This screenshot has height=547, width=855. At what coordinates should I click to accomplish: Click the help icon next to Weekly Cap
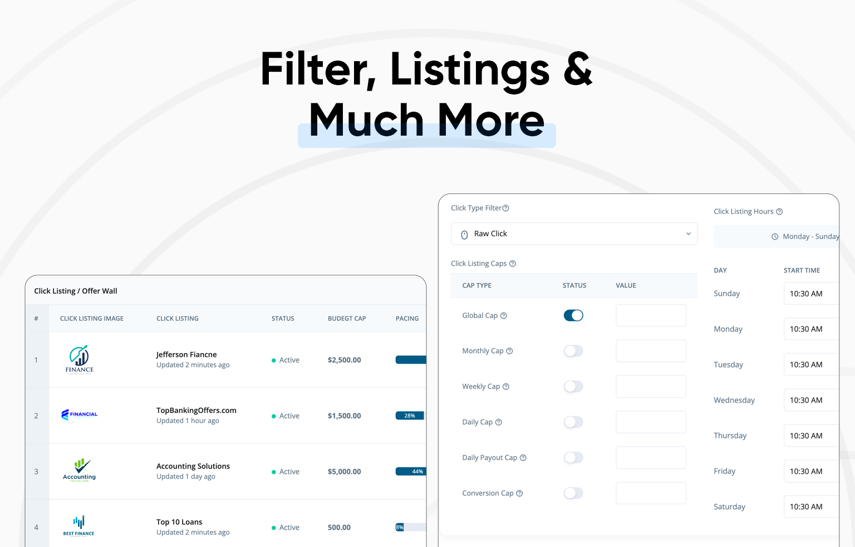click(x=506, y=386)
